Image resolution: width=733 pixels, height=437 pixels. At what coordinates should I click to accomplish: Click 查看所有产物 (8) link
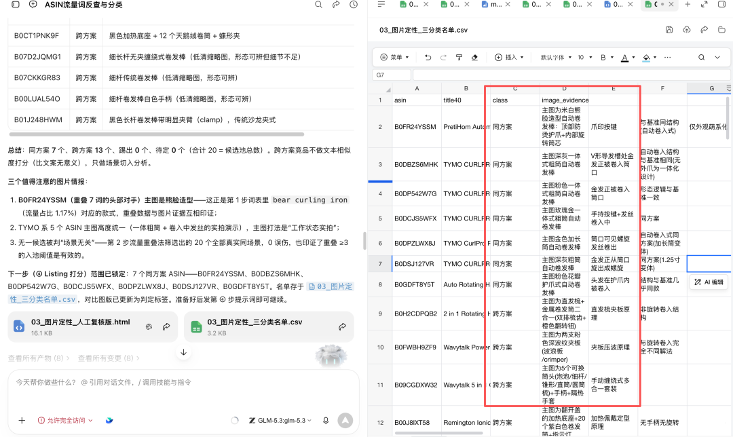point(38,358)
